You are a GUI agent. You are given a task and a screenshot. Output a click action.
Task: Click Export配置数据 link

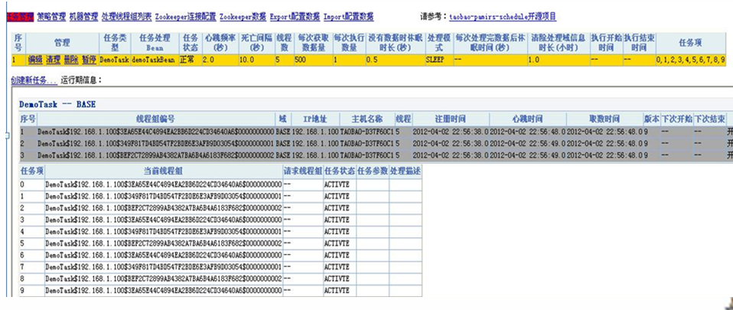point(295,17)
